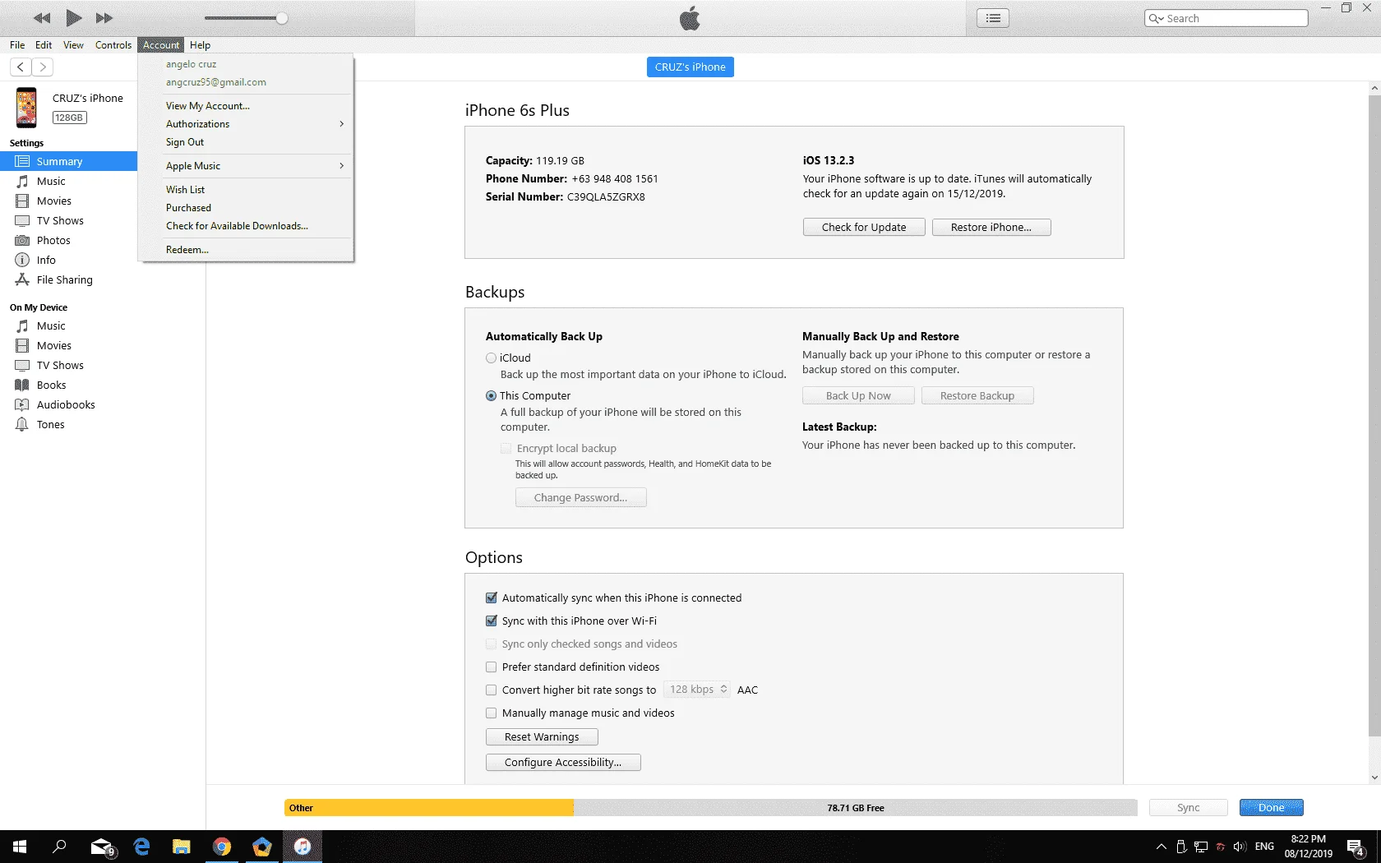Click the navigation back arrow
Screen dimensions: 1381x863
[21, 67]
